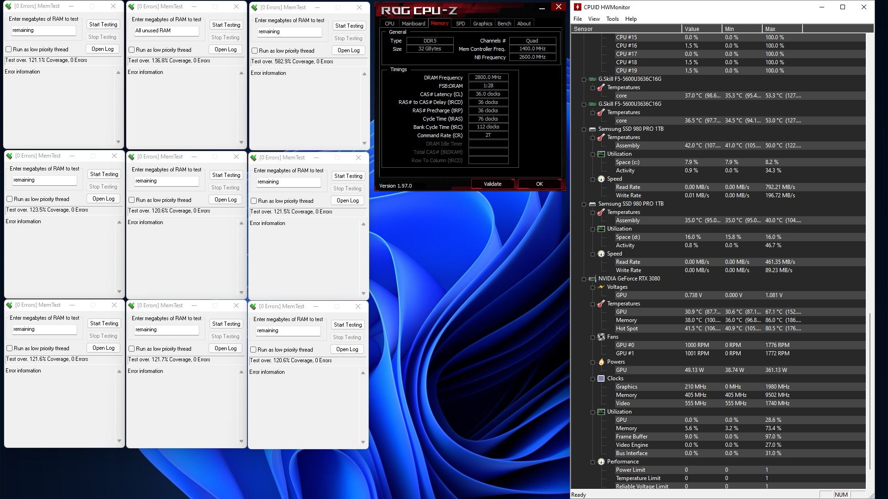The height and width of the screenshot is (499, 888).
Task: Click OK in the ROG CPU-Z window
Action: tap(539, 184)
